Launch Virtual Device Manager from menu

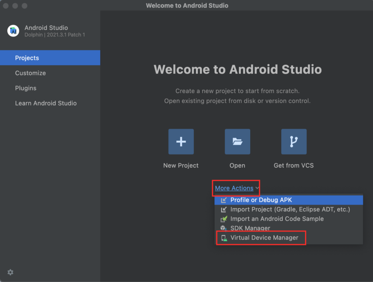pos(289,238)
